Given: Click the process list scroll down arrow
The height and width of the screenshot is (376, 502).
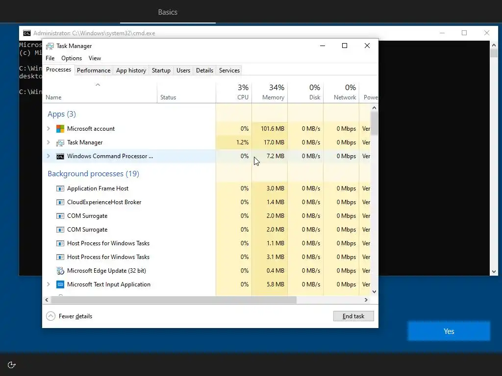Looking at the screenshot, I should (x=374, y=292).
